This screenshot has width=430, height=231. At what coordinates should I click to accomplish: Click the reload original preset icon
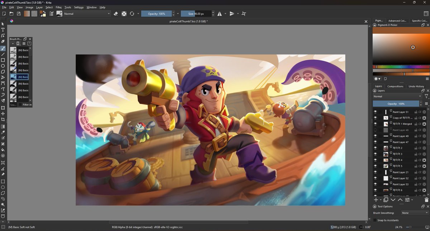coord(132,14)
